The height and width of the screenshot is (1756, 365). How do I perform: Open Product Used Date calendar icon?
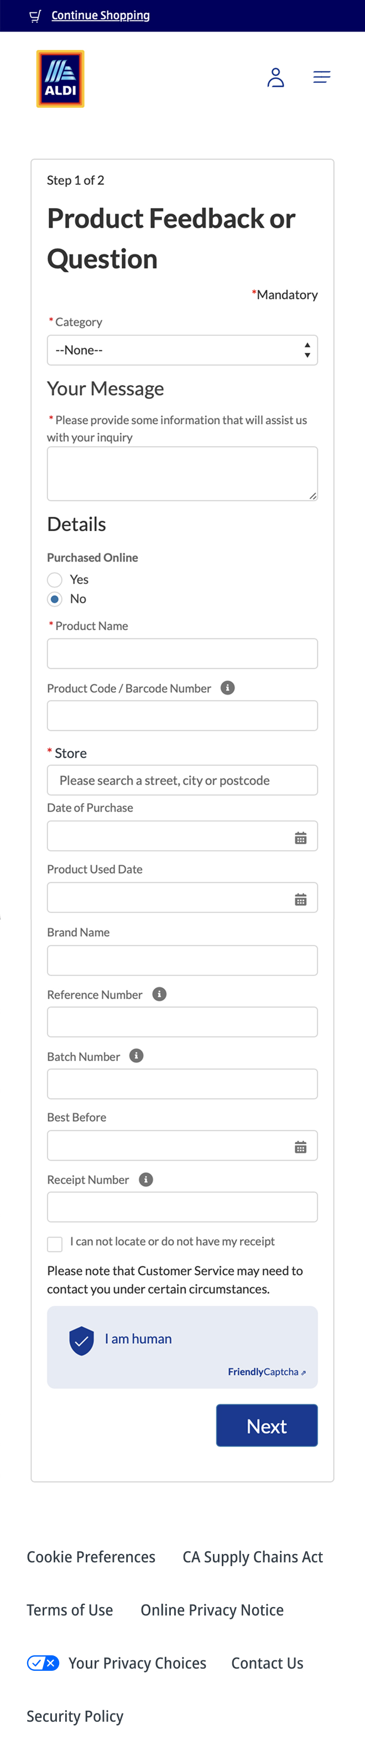[300, 900]
